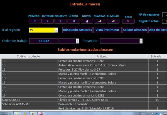Click Entrada value 6 cell
The height and width of the screenshot is (115, 167).
click(x=157, y=104)
